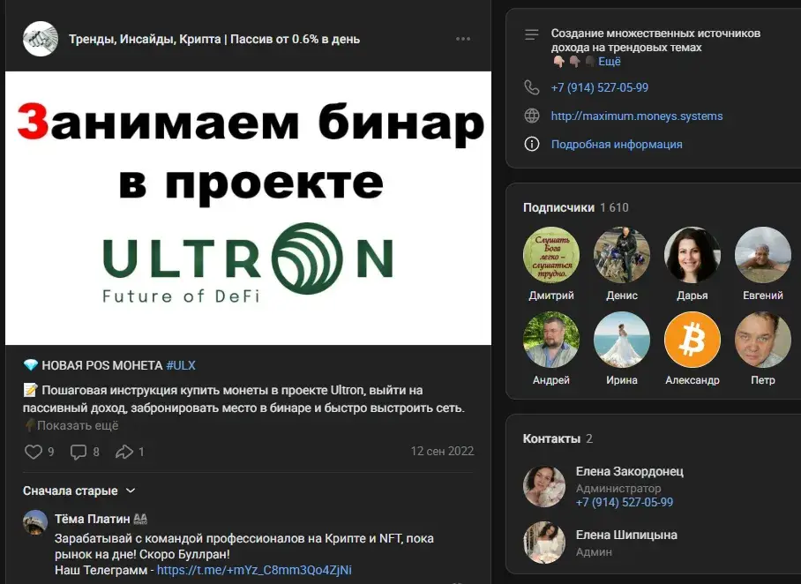801x584 pixels.
Task: Expand the group description with 'Ещё'
Action: (x=610, y=62)
